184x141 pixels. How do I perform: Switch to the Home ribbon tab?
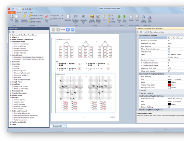pyautogui.click(x=19, y=12)
